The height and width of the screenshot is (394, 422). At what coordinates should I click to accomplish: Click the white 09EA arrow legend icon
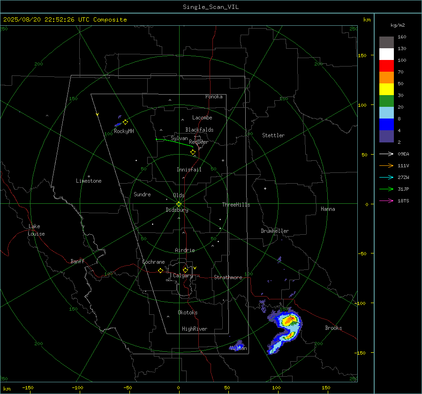(x=386, y=154)
